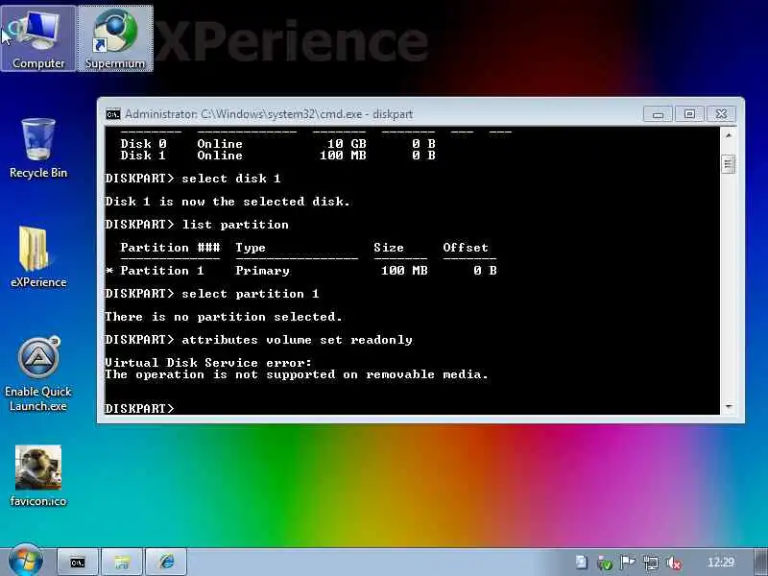
Task: Click the 'select disk 1' command text
Action: tap(231, 179)
